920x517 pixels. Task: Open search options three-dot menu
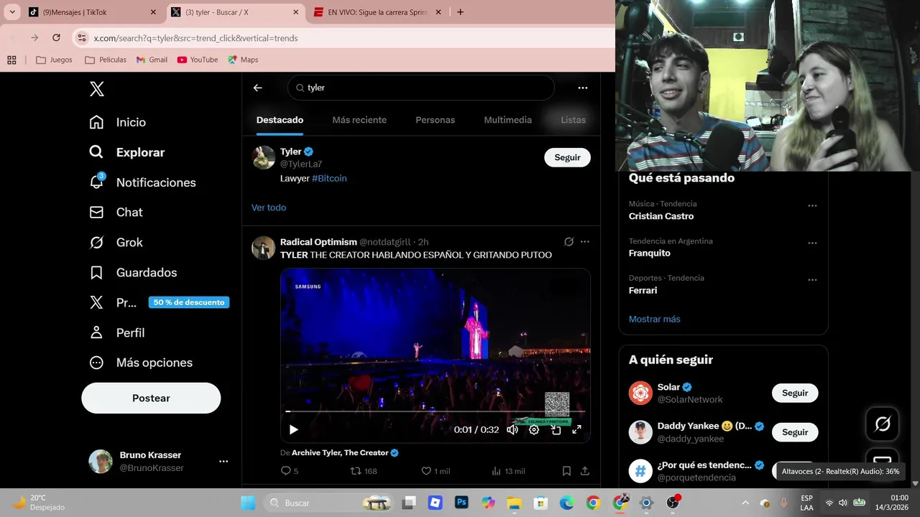coord(583,88)
